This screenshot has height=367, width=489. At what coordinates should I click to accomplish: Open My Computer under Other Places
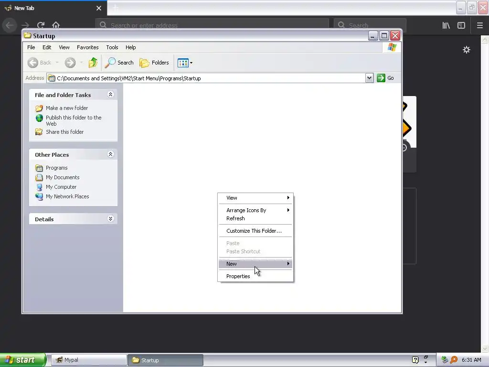[61, 187]
